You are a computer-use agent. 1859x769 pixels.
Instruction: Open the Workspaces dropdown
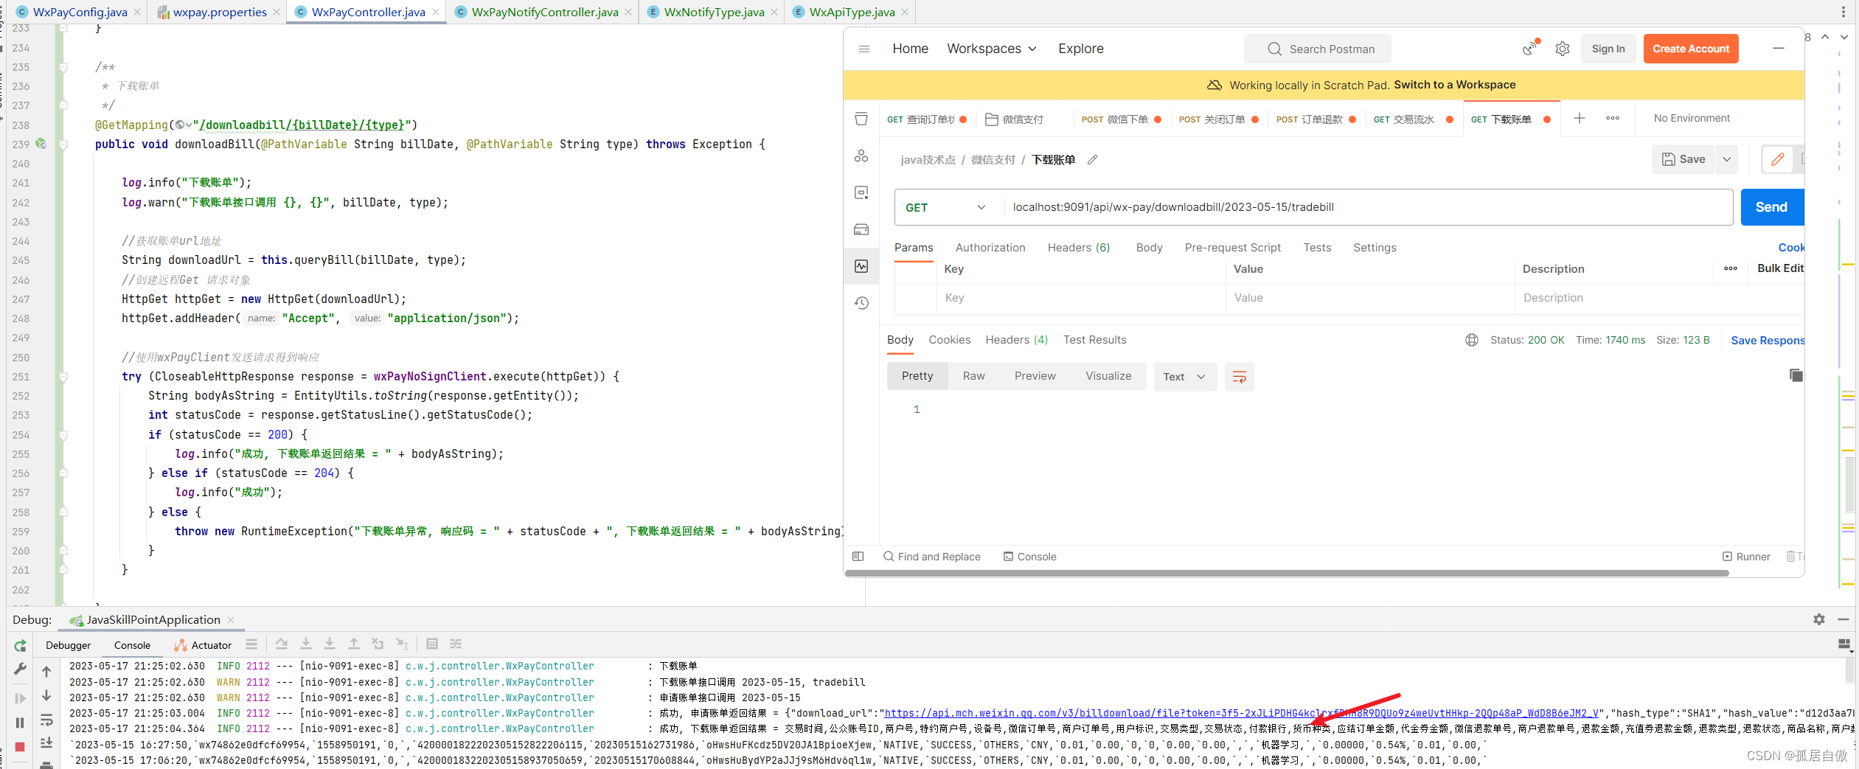[x=992, y=49]
